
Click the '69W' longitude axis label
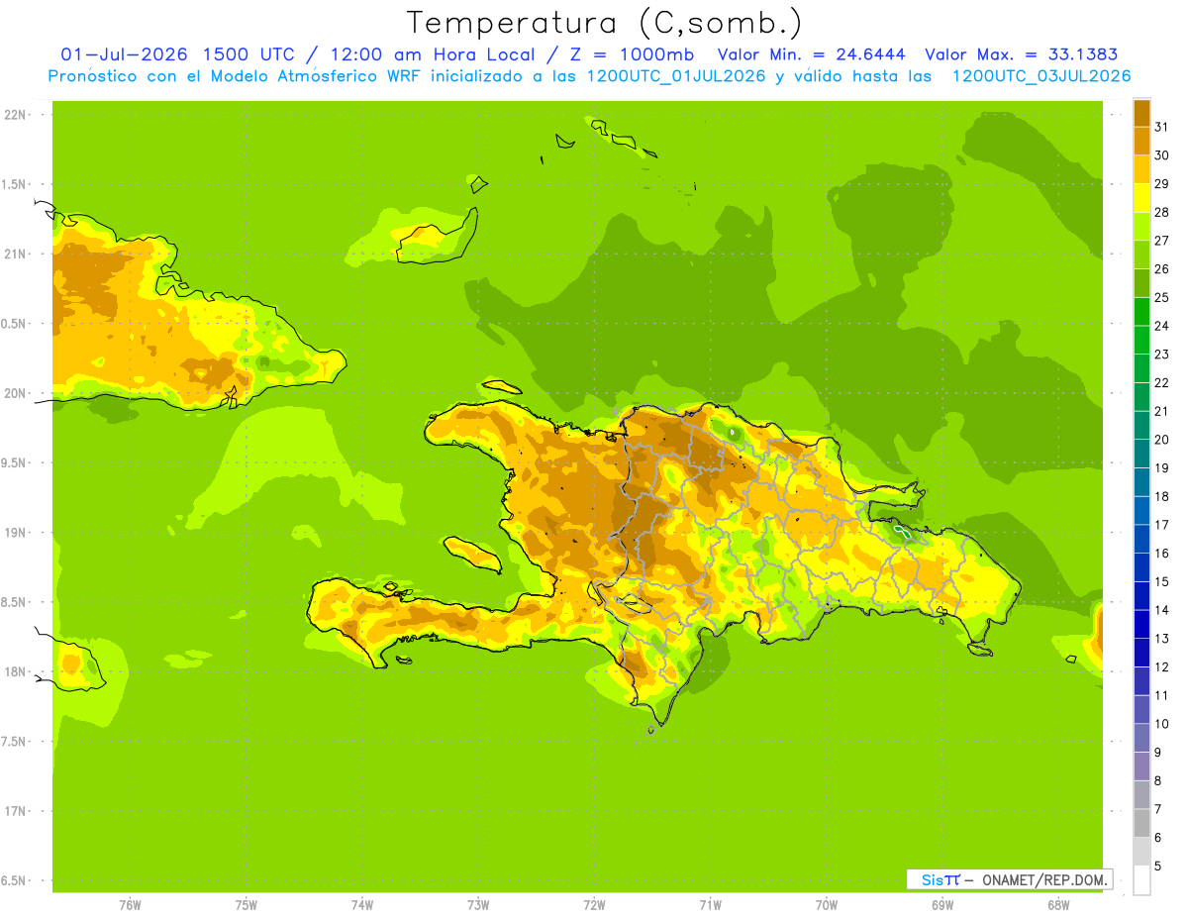click(x=942, y=905)
